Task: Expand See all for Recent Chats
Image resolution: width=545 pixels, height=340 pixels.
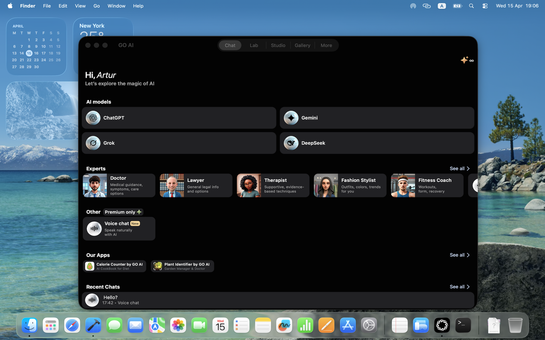Action: (459, 287)
